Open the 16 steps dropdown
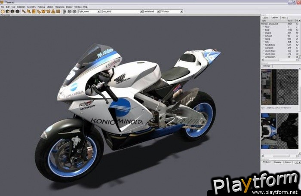Viewport: 301px width, 196px height. pyautogui.click(x=172, y=12)
